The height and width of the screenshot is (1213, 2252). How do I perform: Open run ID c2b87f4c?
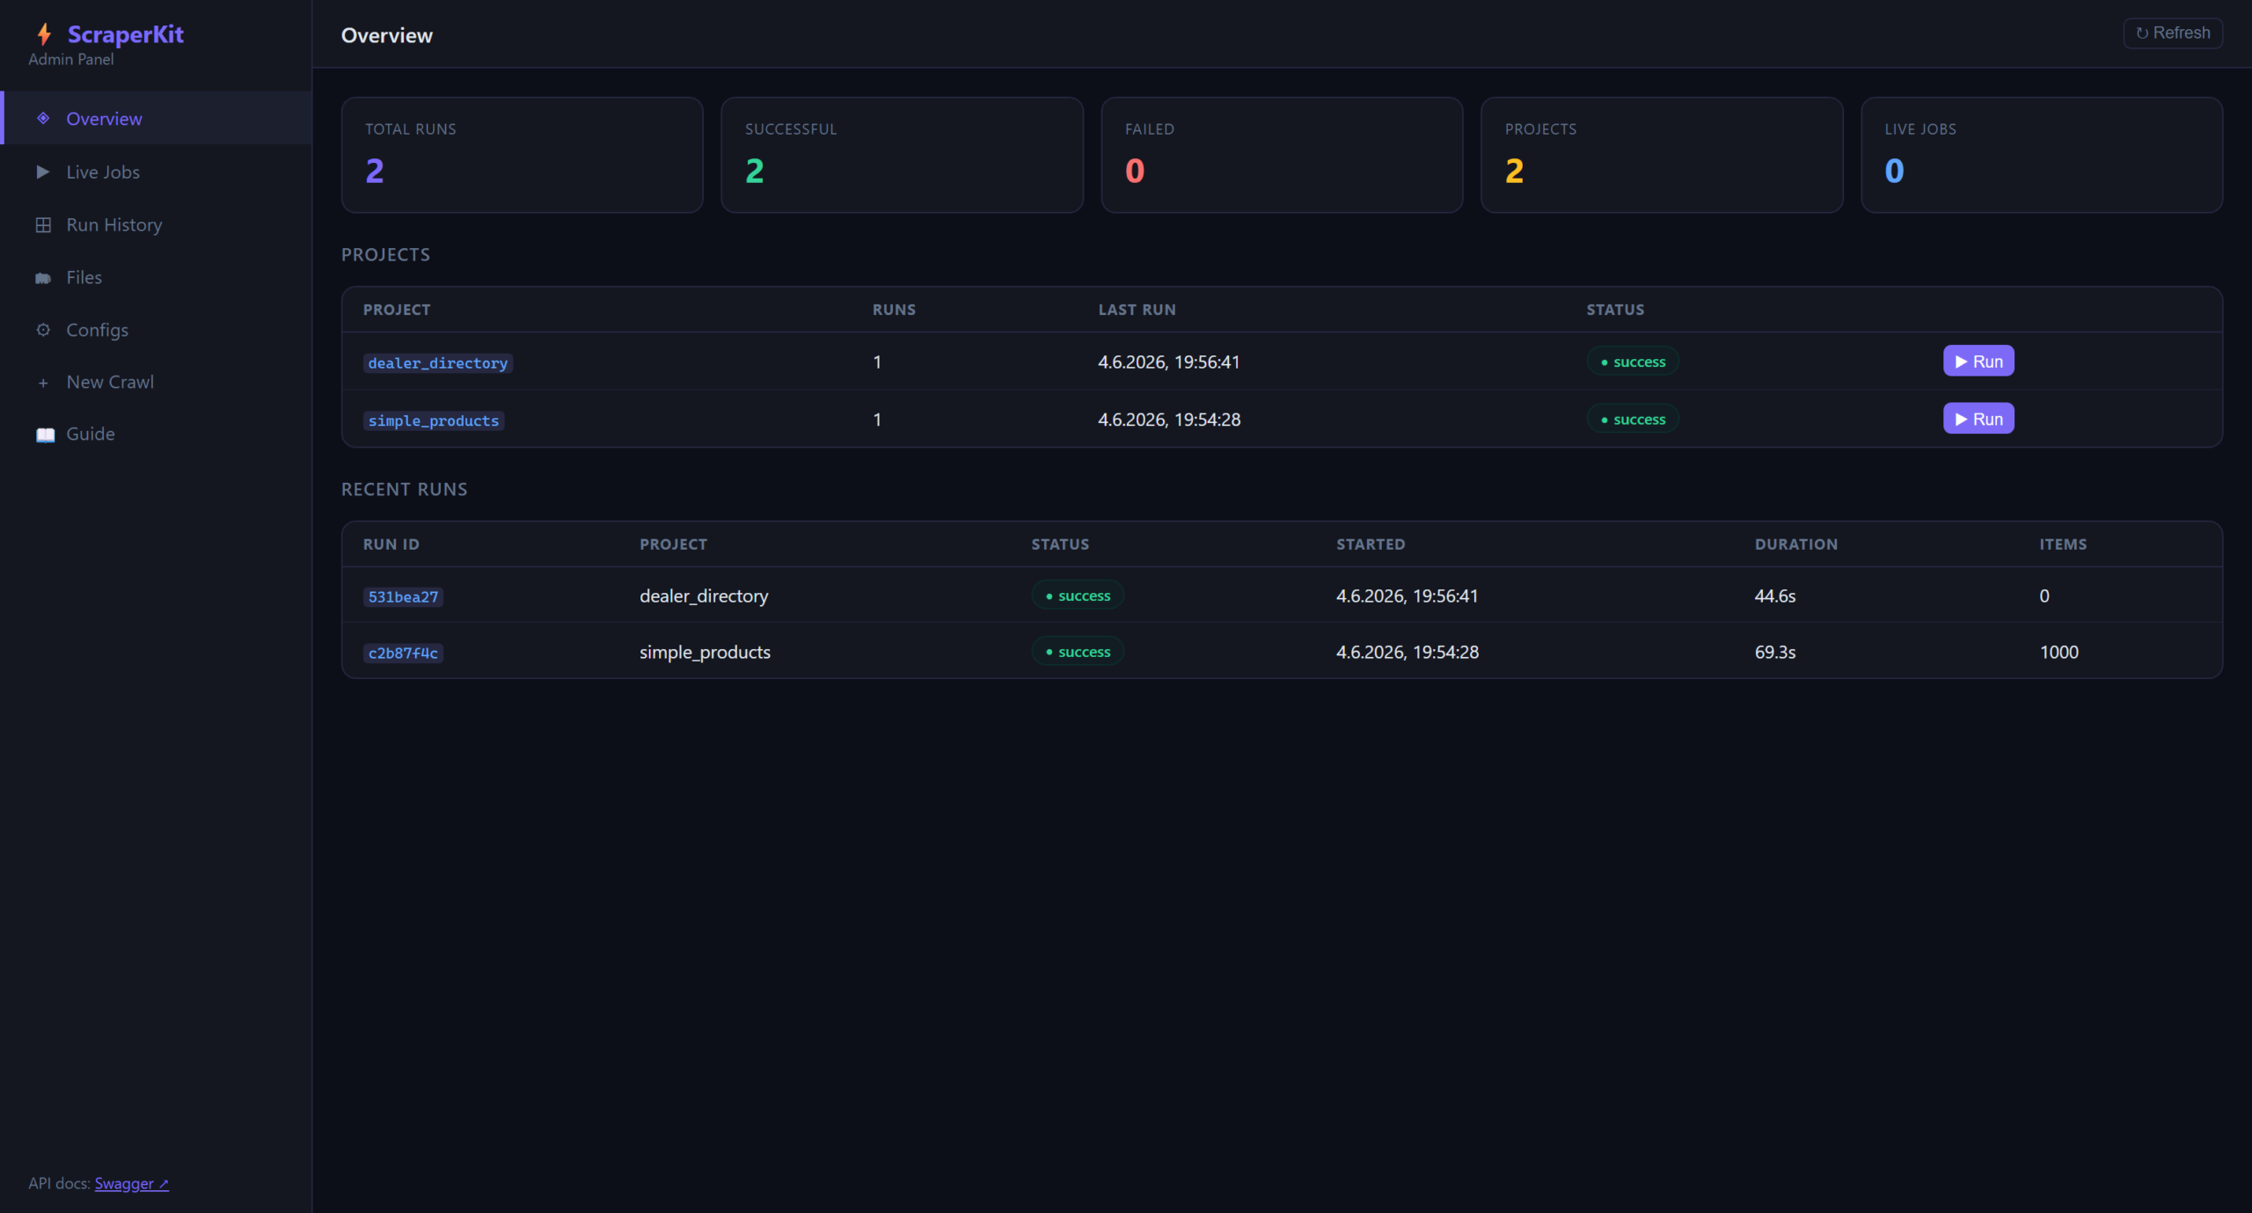(x=403, y=654)
